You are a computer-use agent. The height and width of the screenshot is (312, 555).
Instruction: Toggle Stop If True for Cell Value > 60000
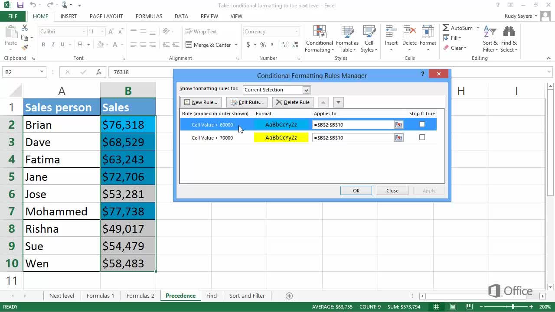422,124
